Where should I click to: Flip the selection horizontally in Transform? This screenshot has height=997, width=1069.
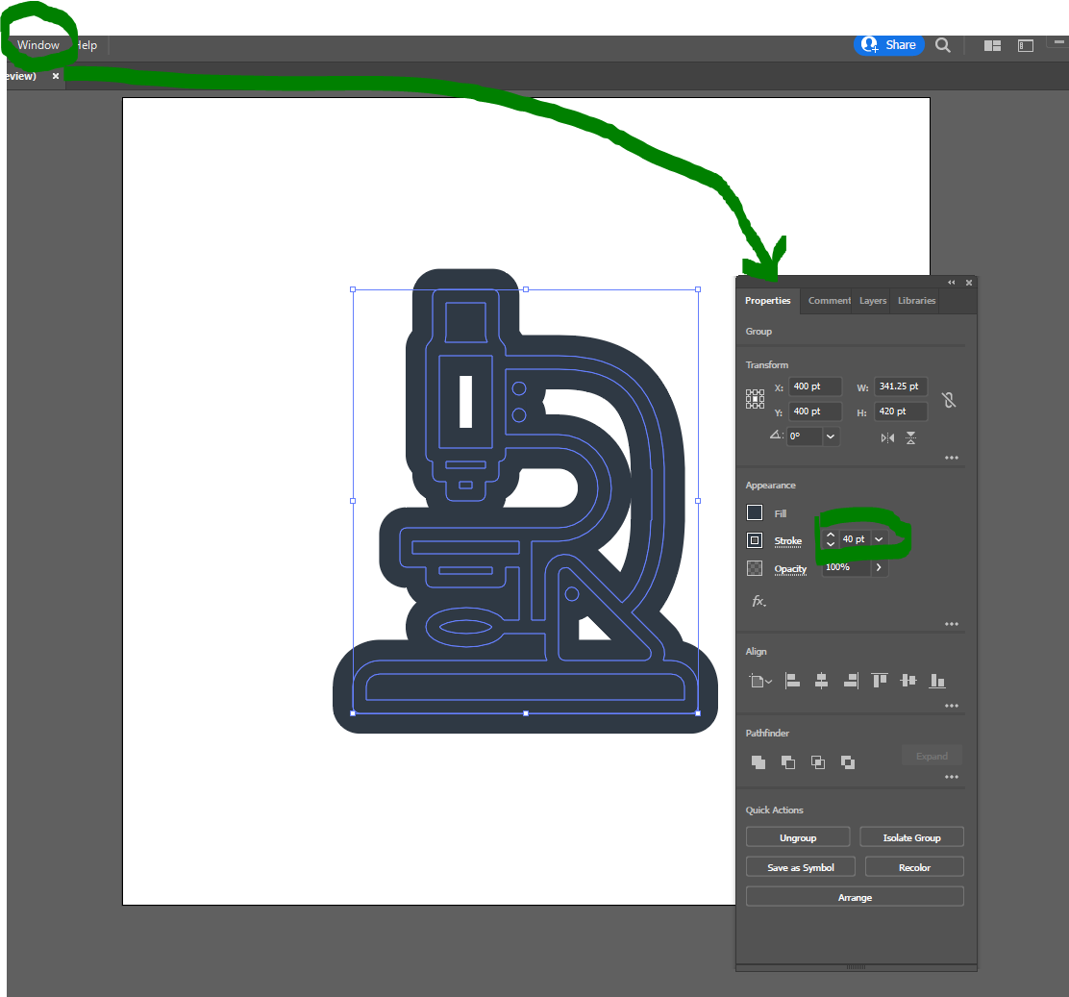pyautogui.click(x=885, y=436)
